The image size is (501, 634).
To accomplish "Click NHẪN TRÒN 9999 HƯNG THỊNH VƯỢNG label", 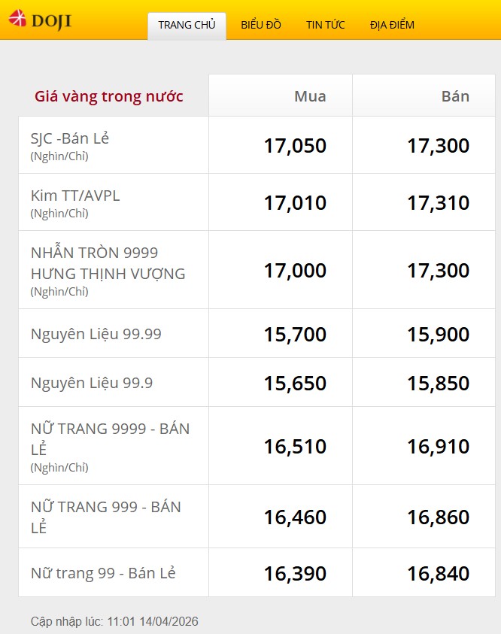I will coord(108,263).
